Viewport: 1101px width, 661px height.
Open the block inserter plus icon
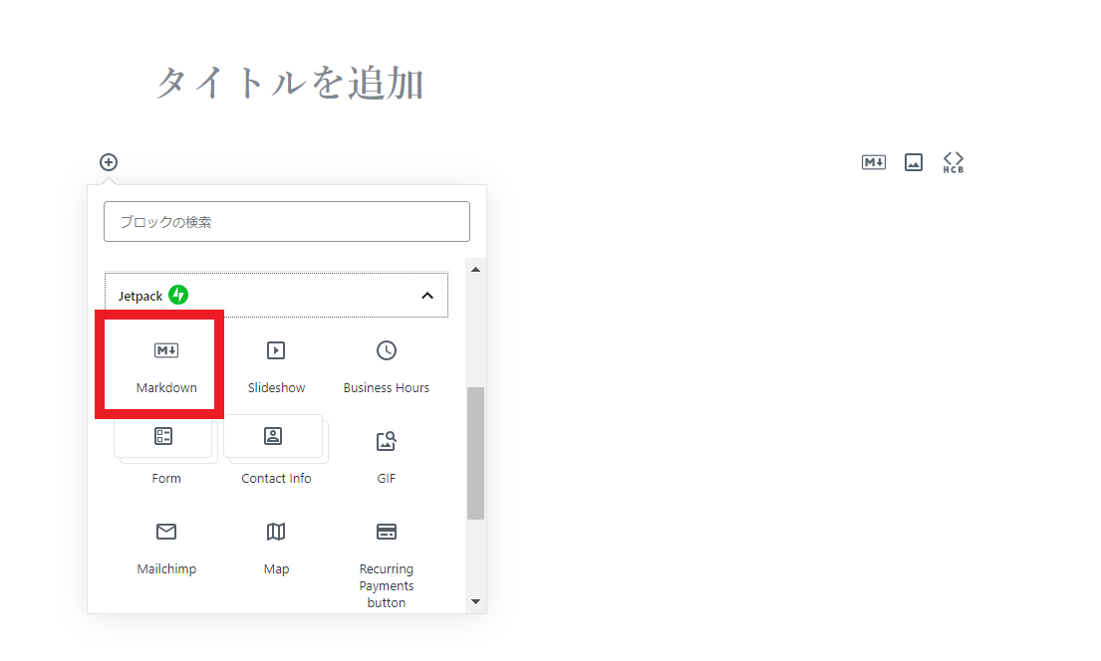[109, 162]
